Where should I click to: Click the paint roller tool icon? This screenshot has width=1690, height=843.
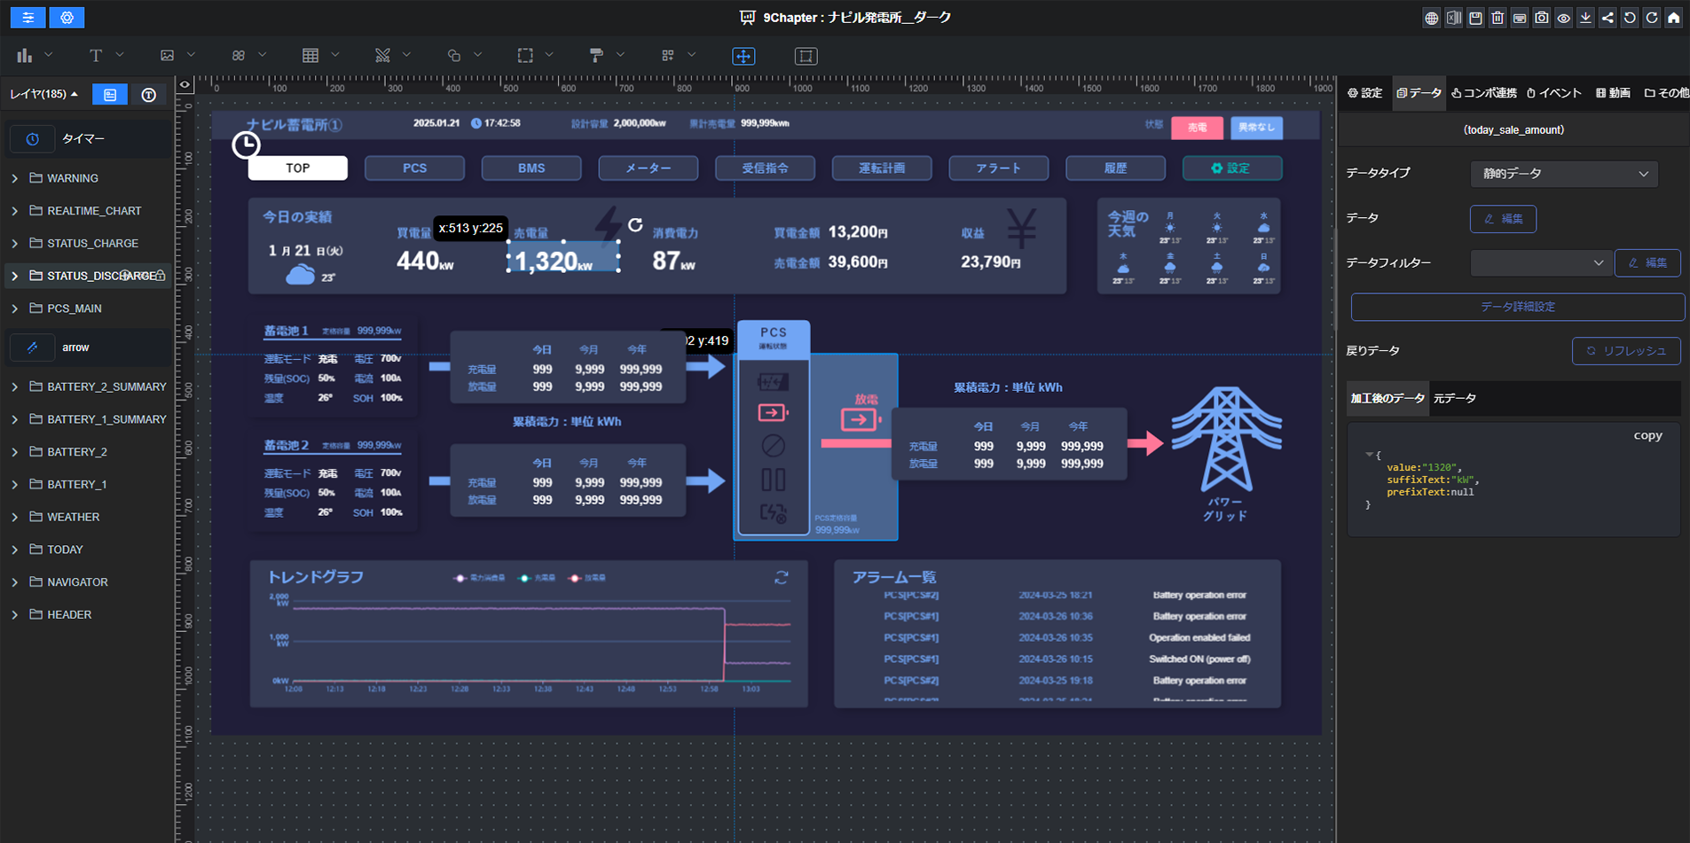(x=596, y=55)
